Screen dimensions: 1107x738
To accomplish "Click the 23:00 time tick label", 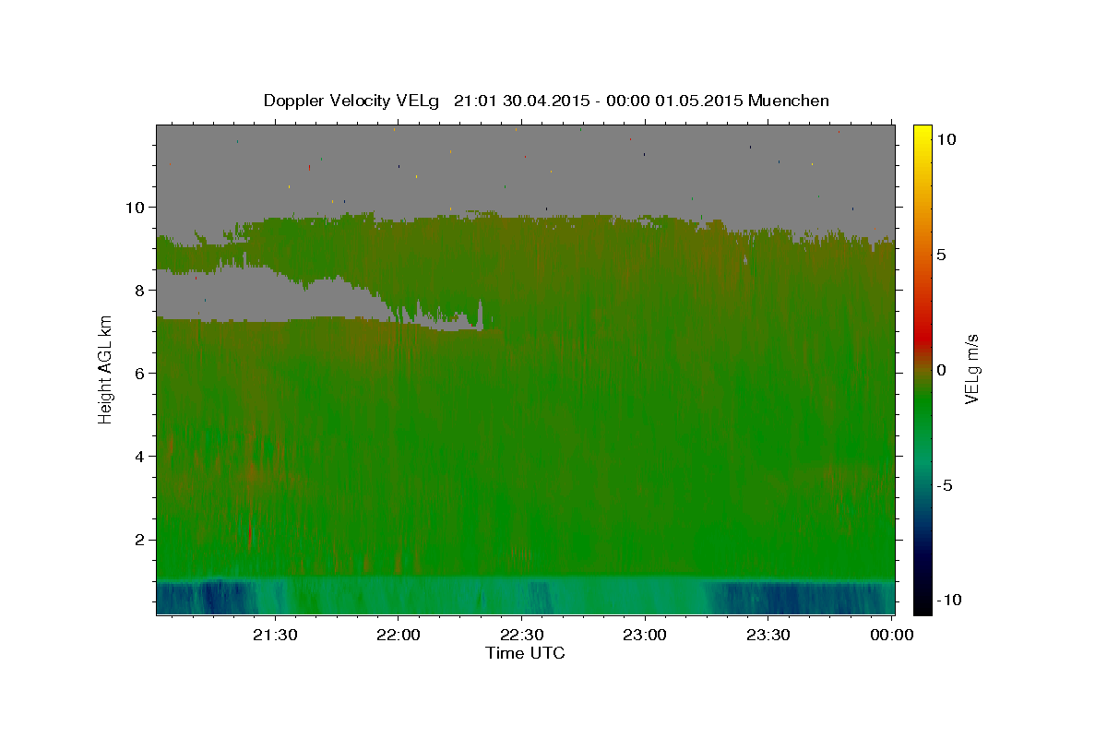I will coord(645,635).
